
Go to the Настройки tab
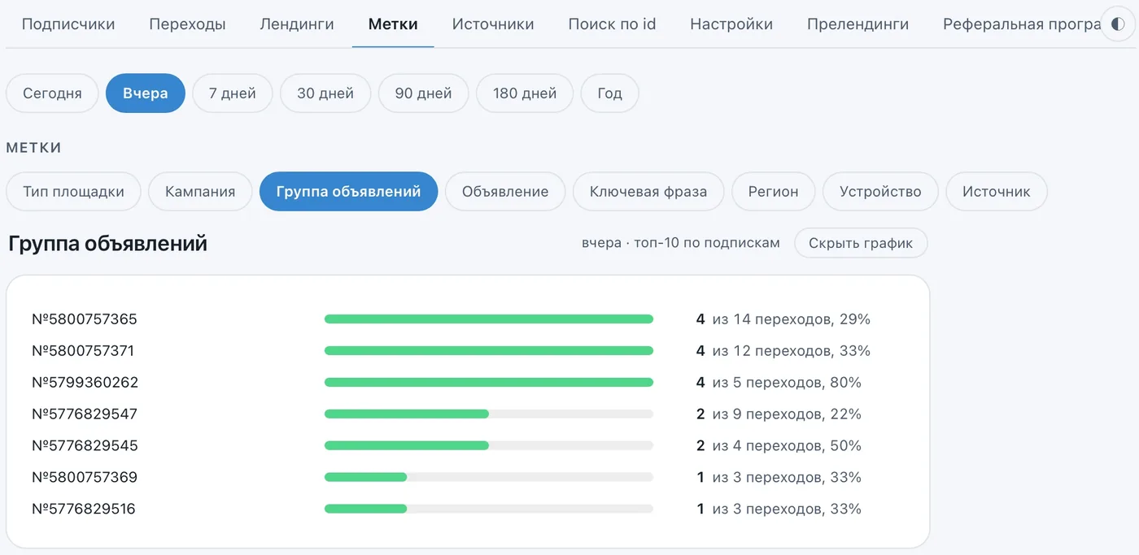pos(731,24)
